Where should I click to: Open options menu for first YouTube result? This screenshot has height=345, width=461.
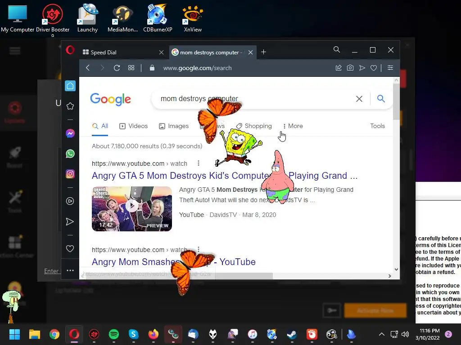[x=199, y=163]
